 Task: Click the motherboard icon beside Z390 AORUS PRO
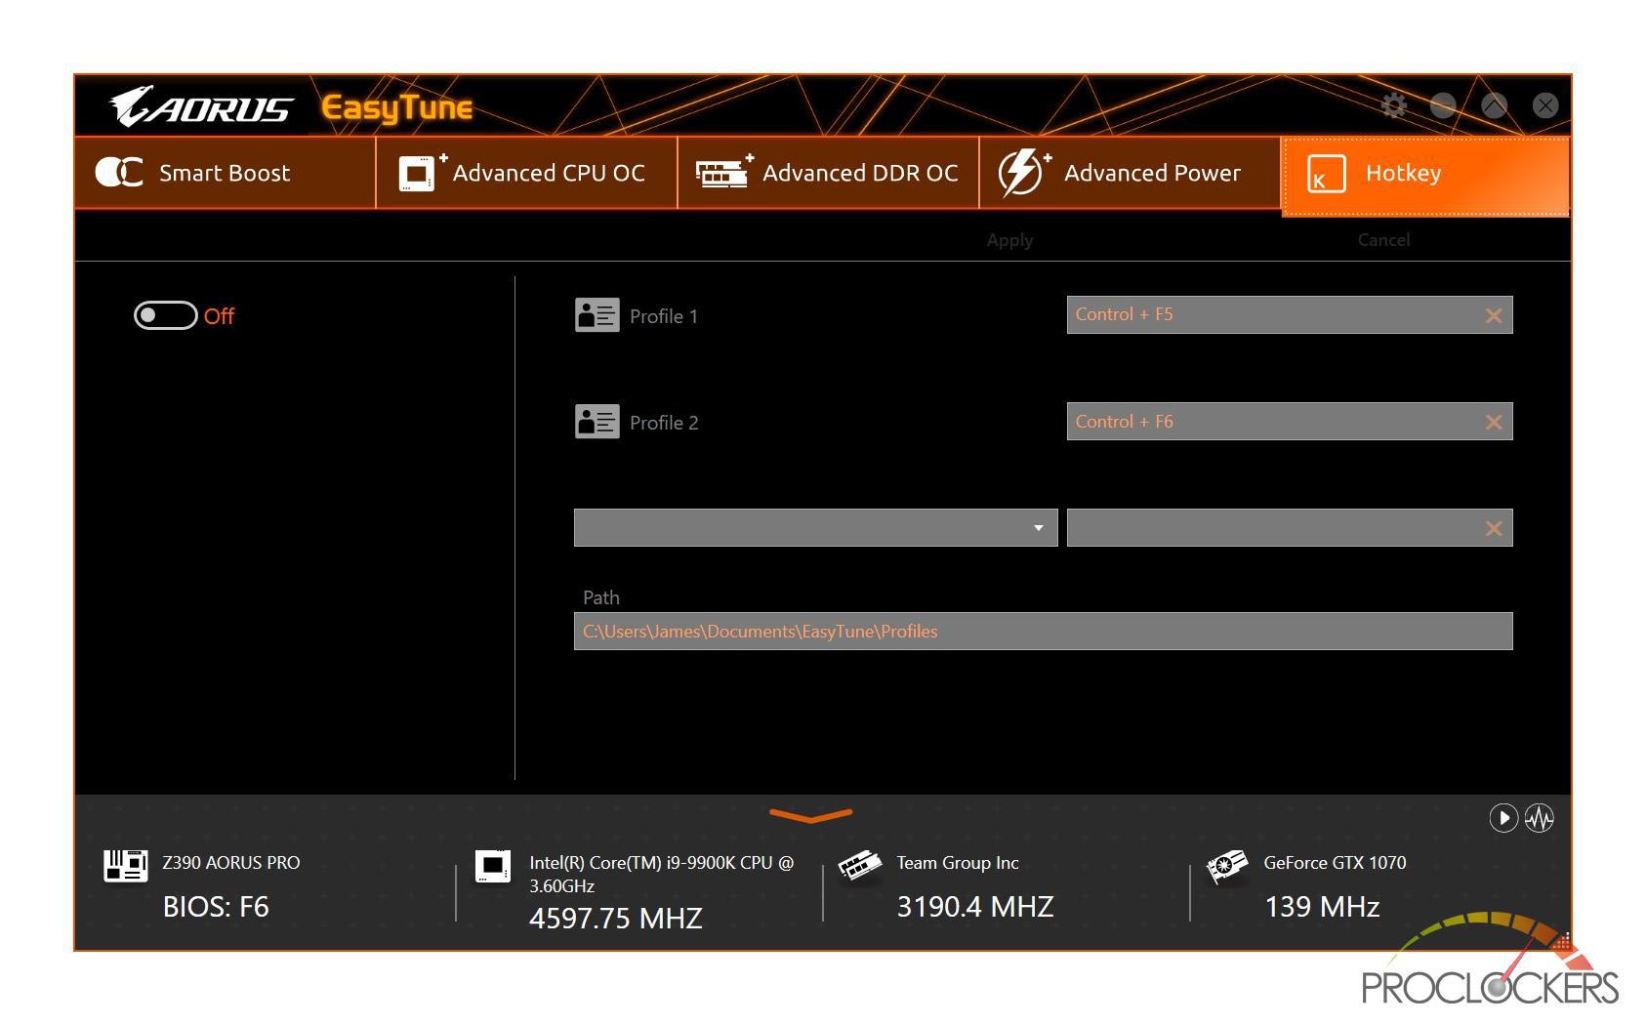pos(125,865)
